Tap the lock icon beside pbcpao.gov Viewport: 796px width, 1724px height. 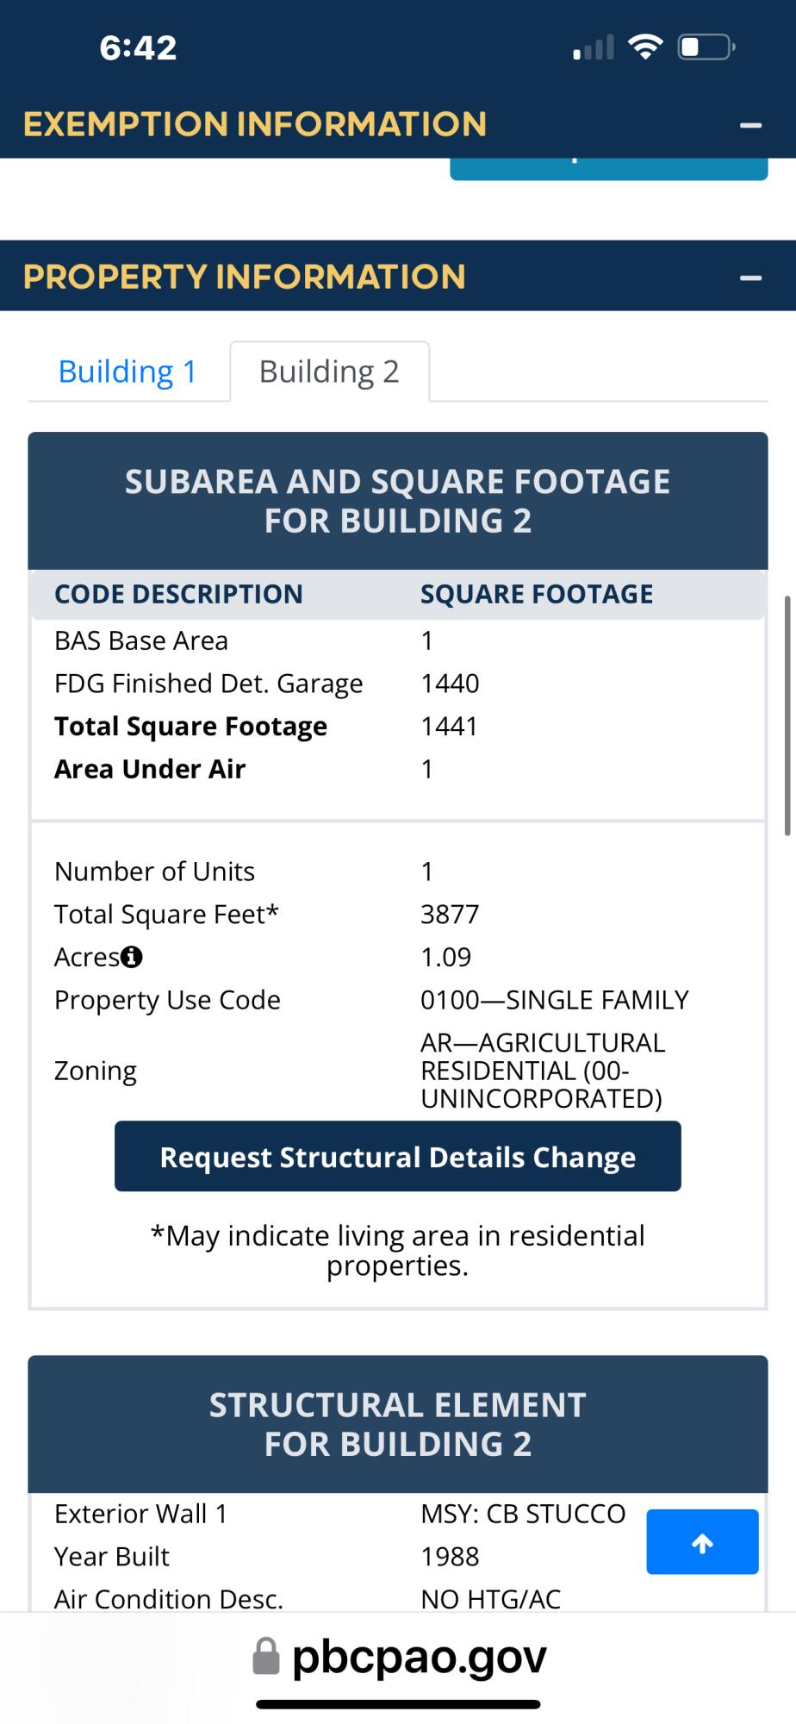click(266, 1656)
